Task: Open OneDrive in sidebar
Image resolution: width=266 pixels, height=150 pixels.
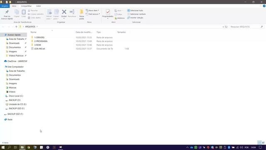Action: (17, 61)
